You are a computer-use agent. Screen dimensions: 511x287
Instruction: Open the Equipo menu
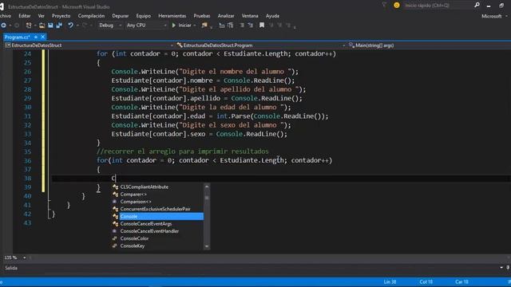click(x=144, y=16)
